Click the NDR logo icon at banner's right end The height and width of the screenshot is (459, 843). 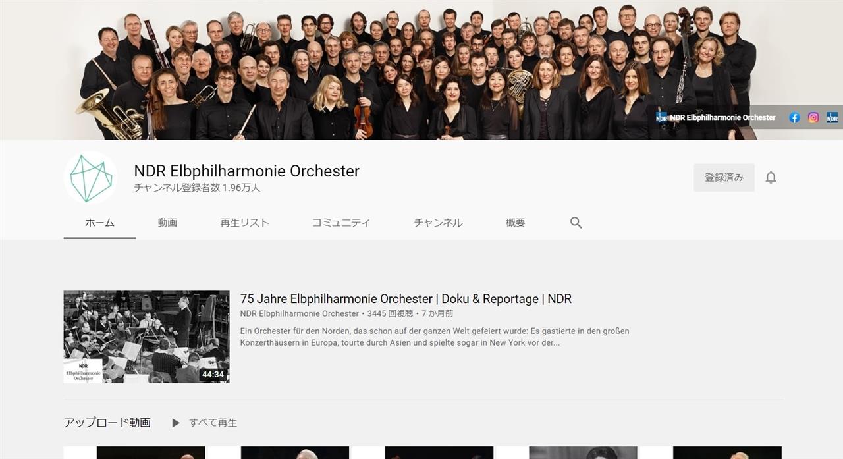click(x=832, y=118)
